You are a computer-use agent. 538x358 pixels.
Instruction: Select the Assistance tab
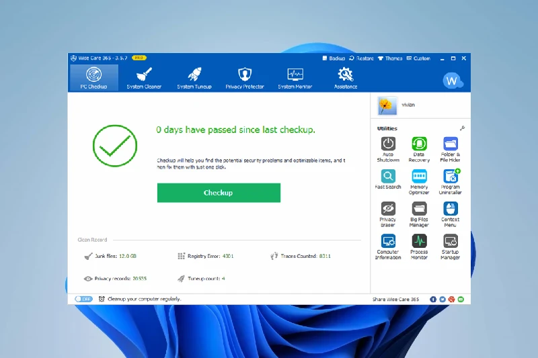click(346, 78)
